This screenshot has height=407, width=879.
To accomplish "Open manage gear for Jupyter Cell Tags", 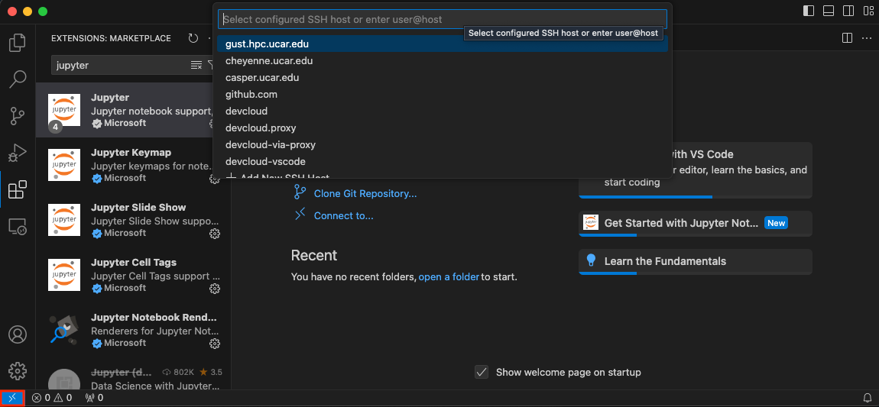I will [x=214, y=289].
